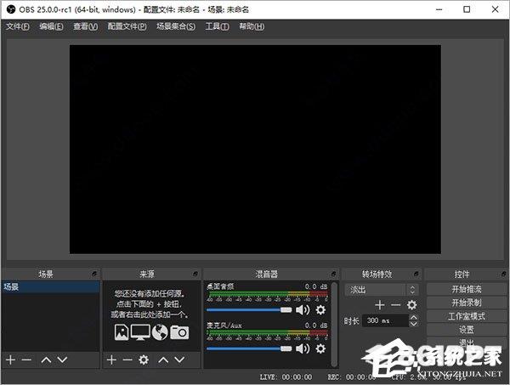Pop out the 混音器 dock panel
510x385 pixels.
click(333, 274)
